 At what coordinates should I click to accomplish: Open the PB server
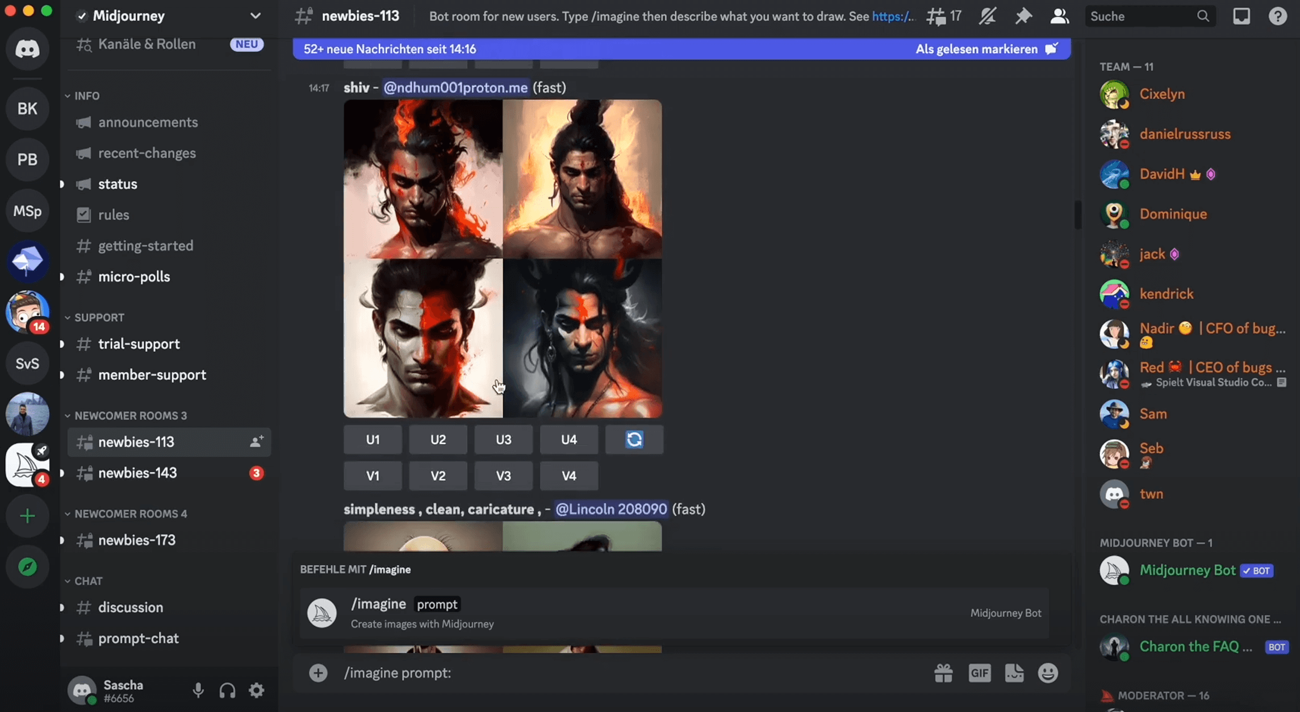27,160
